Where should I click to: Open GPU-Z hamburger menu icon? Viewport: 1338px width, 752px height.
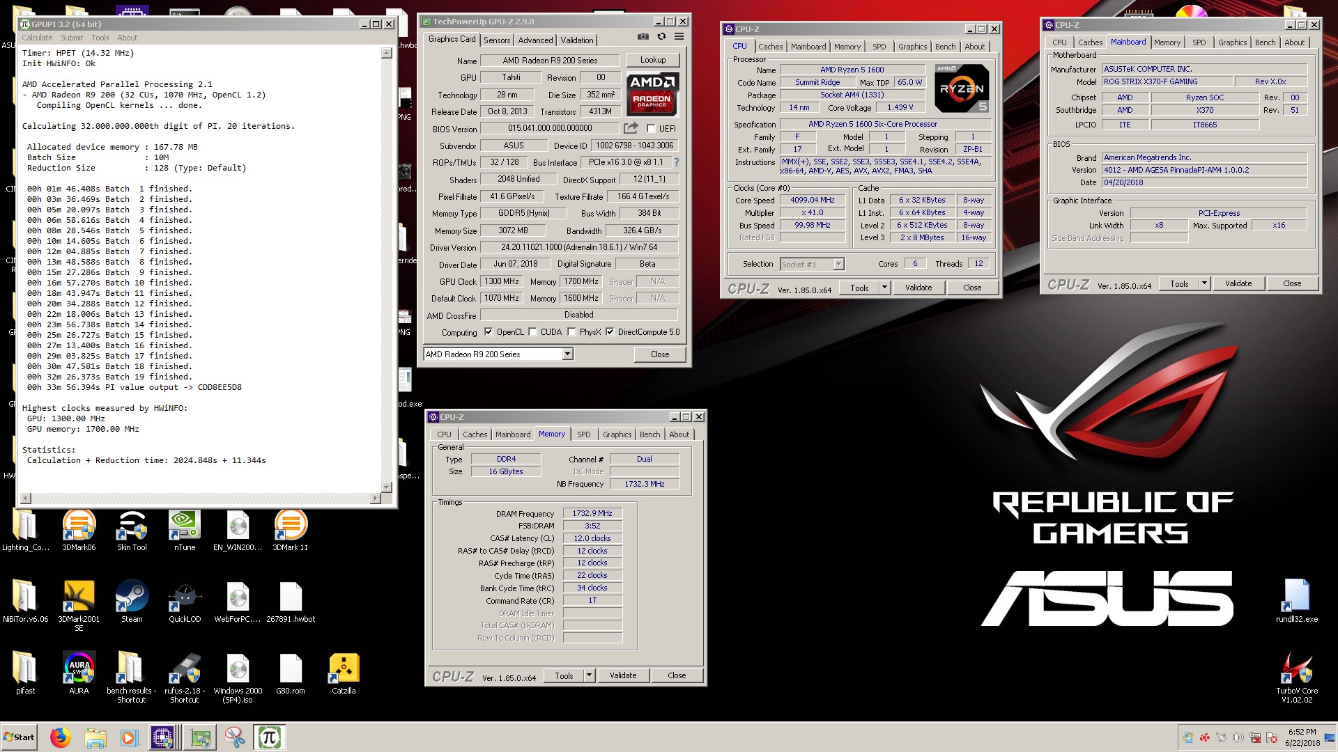679,37
